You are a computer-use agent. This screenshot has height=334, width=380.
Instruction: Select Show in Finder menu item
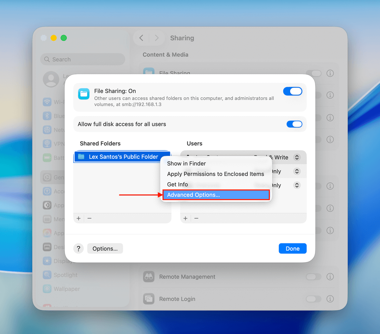186,163
